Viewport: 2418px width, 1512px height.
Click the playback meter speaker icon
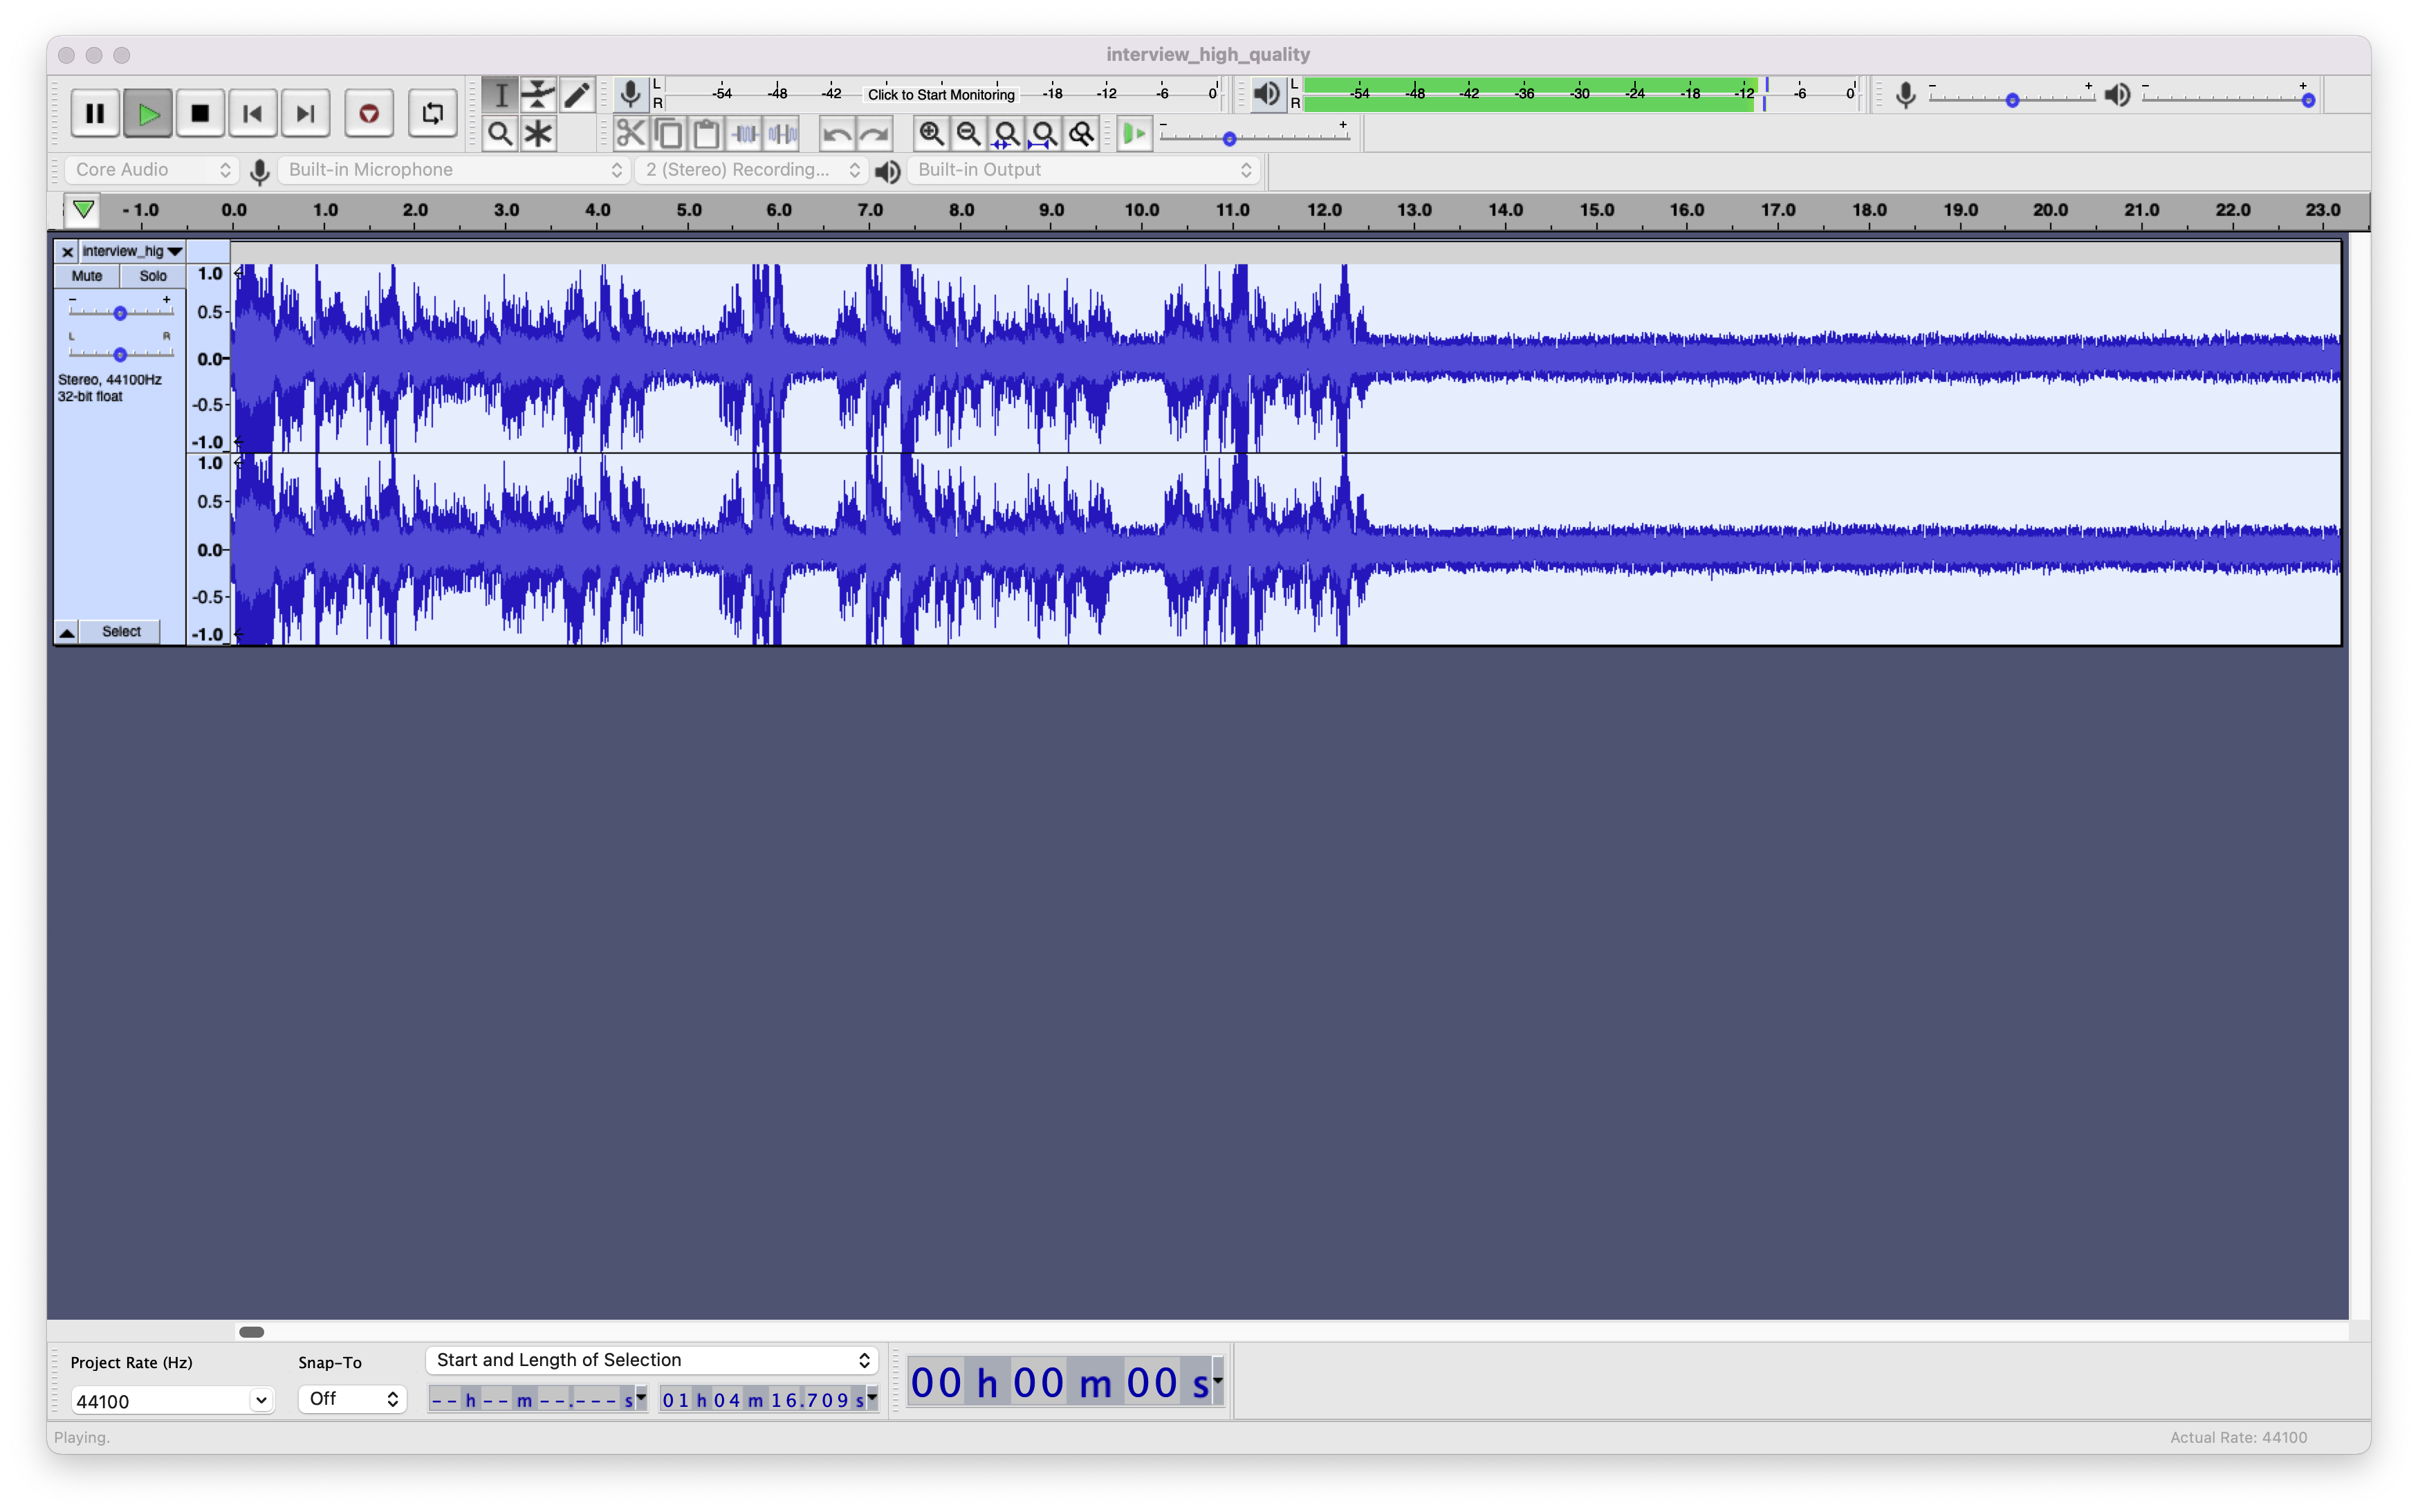(x=1267, y=95)
